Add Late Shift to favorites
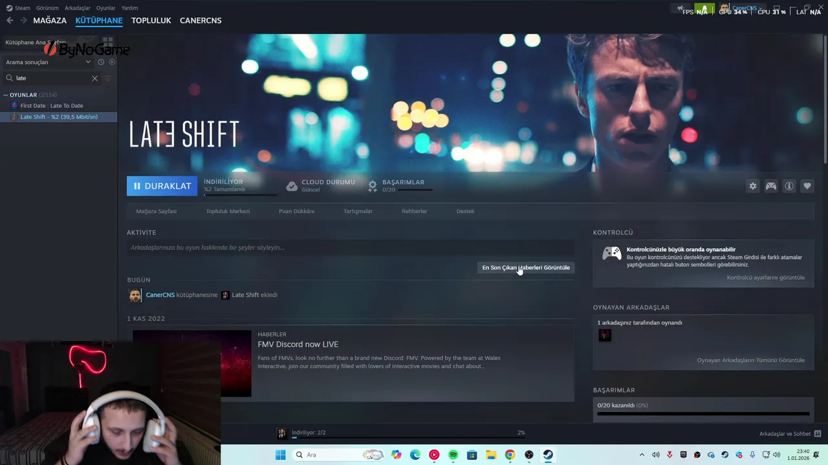Viewport: 828px width, 465px height. [x=807, y=186]
